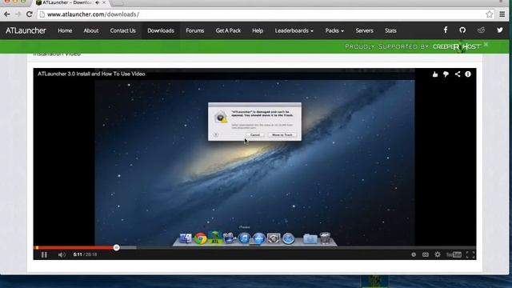Open the ATLauncher Facebook page icon
The width and height of the screenshot is (512, 288).
coord(446,30)
